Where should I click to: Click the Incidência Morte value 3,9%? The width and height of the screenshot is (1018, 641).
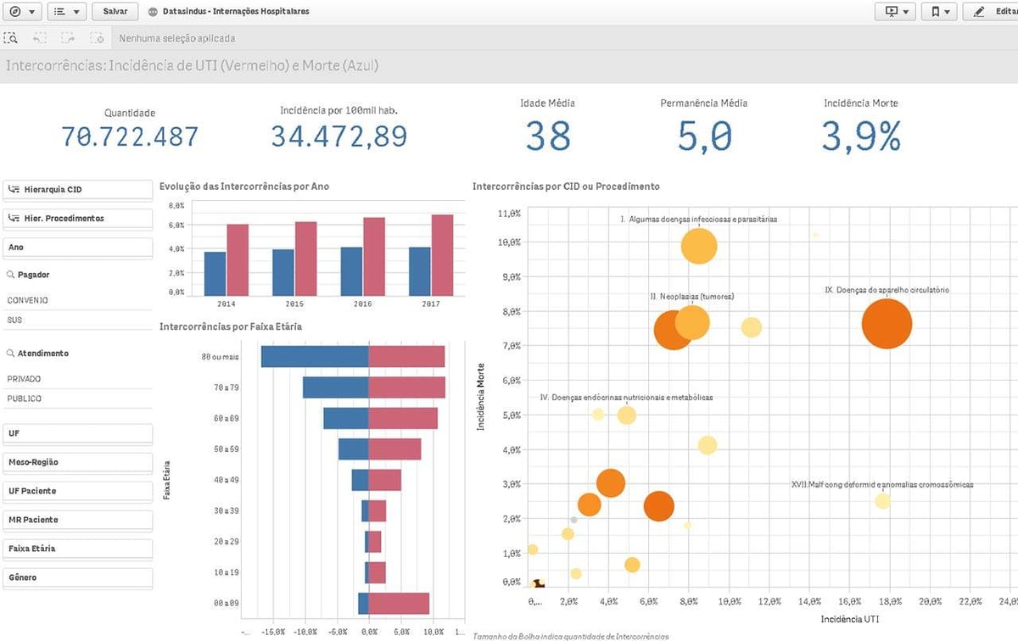861,137
